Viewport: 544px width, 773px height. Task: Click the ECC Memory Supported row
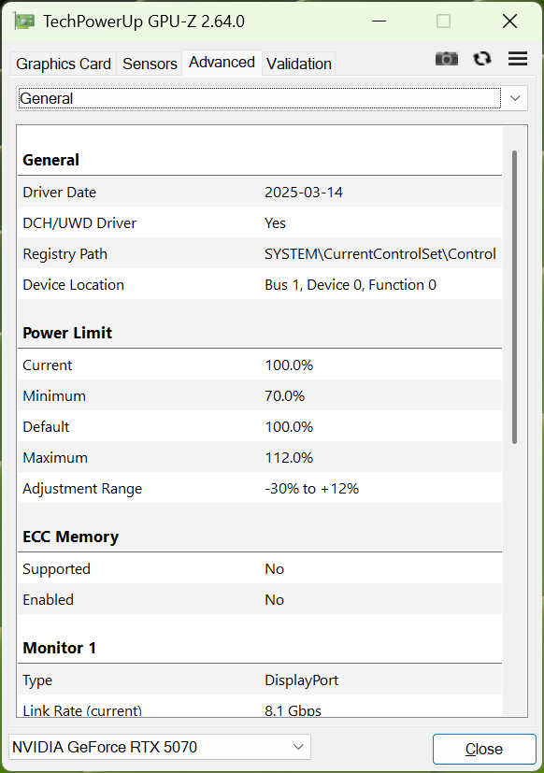click(x=260, y=569)
